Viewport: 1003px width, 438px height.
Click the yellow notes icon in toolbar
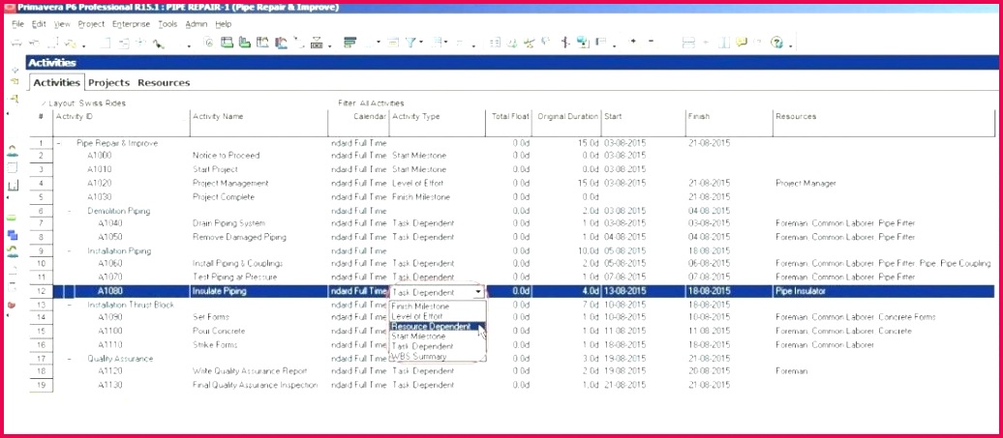coord(742,43)
